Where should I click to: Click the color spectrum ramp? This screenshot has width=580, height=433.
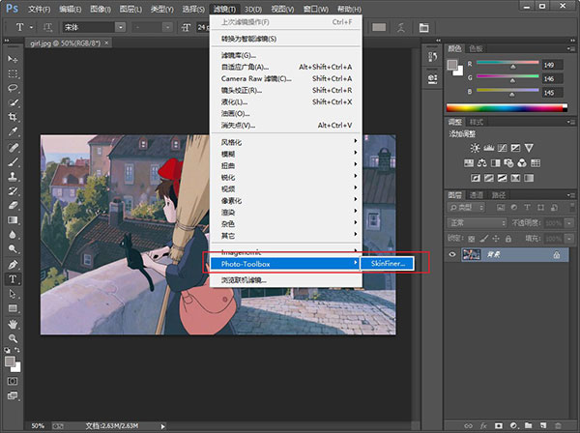[x=507, y=107]
